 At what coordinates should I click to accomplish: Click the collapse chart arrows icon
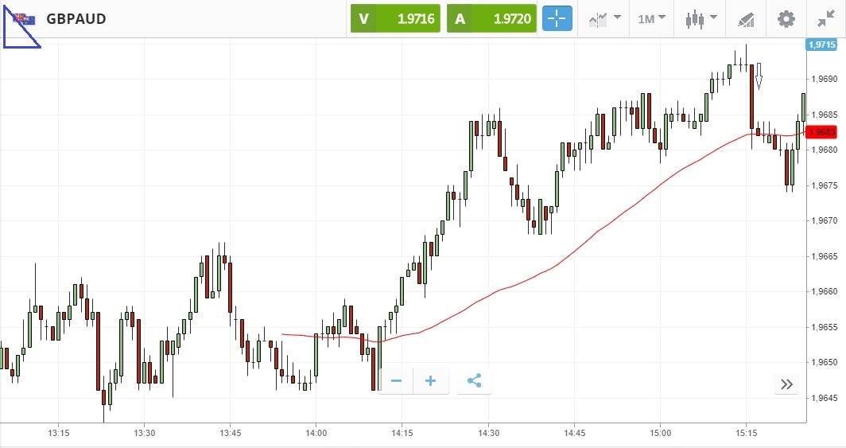point(826,18)
